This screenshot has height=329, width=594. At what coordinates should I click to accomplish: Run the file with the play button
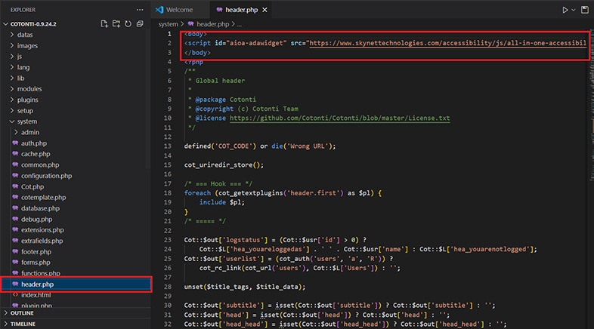[x=565, y=10]
